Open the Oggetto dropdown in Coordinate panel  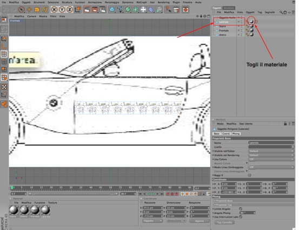[x=152, y=221]
